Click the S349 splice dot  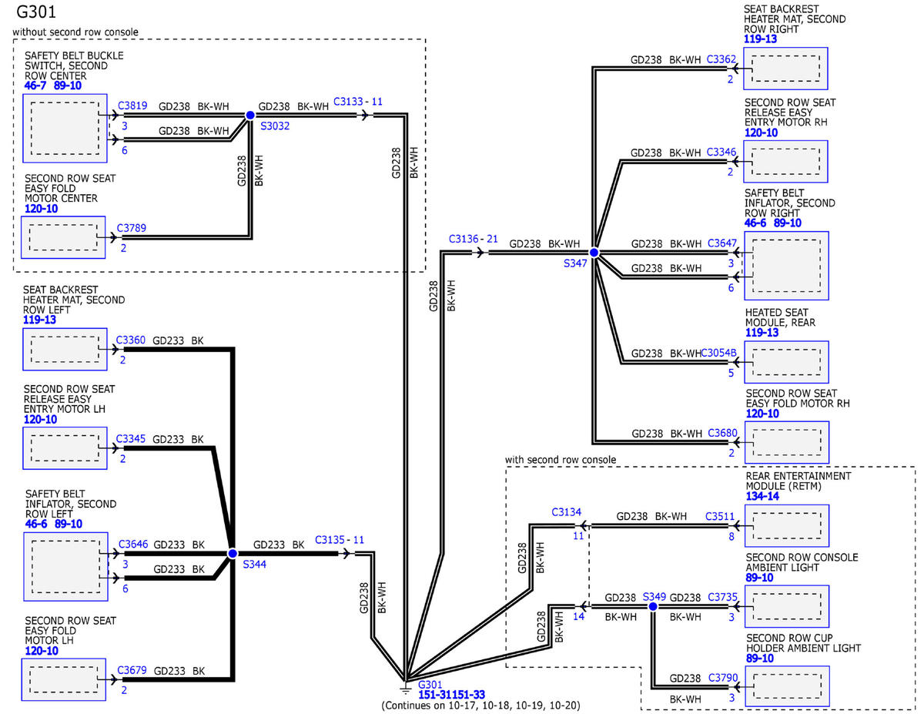coord(652,607)
